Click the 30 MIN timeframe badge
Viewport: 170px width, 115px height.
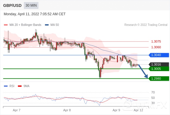coord(31,5)
